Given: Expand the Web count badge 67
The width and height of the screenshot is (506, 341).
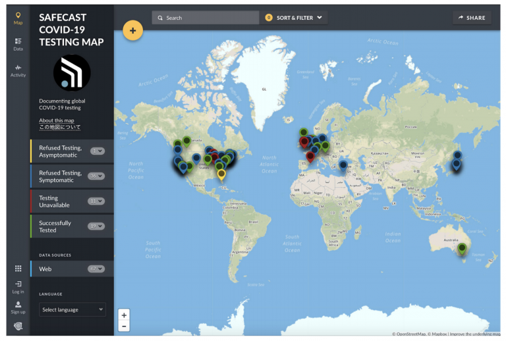Looking at the screenshot, I should pos(96,269).
